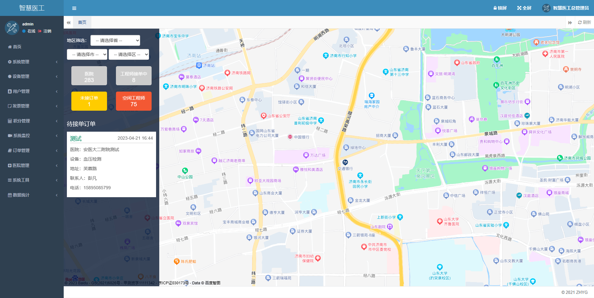Image resolution: width=594 pixels, height=298 pixels.
Task: Click the chevron beside 系统监控
Action: click(57, 135)
